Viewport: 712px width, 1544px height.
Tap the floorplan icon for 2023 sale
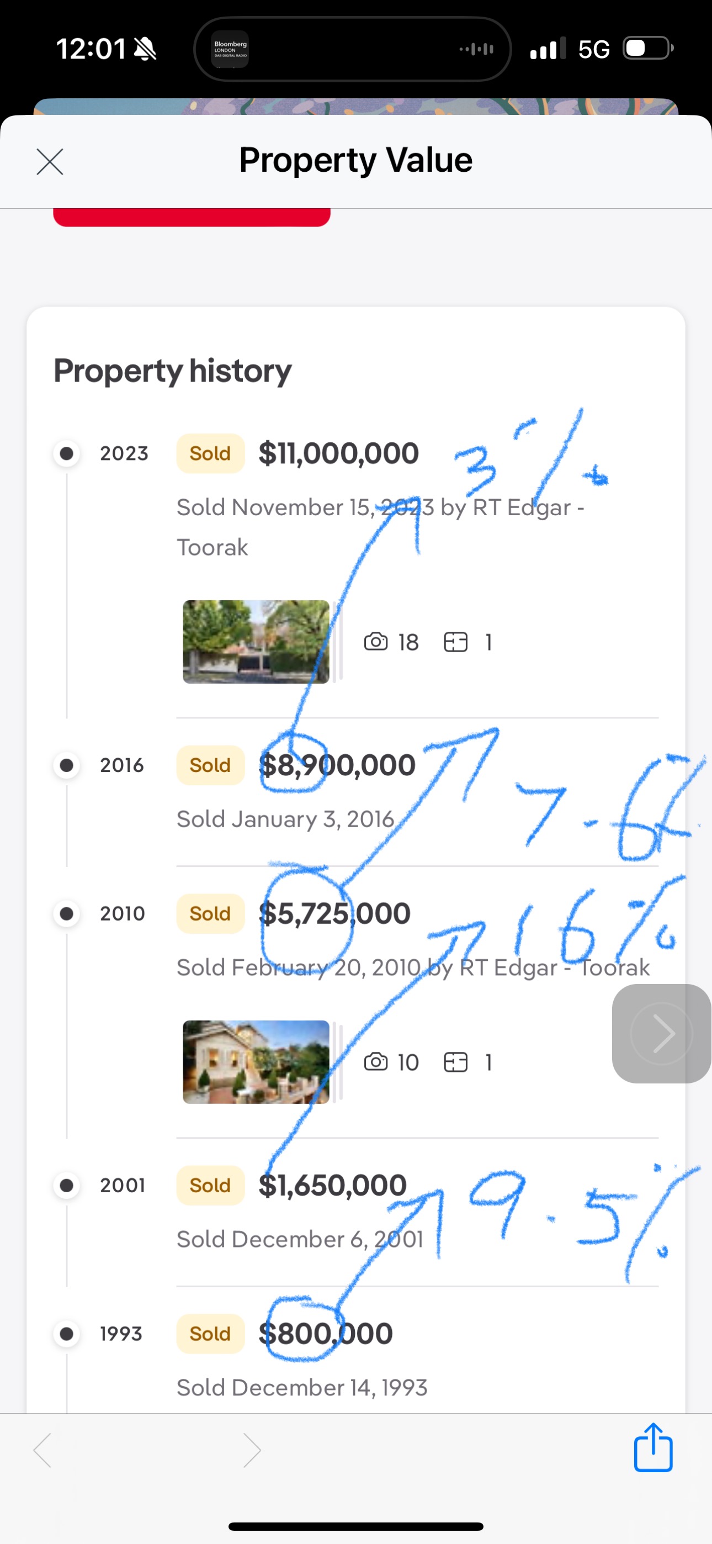click(455, 642)
